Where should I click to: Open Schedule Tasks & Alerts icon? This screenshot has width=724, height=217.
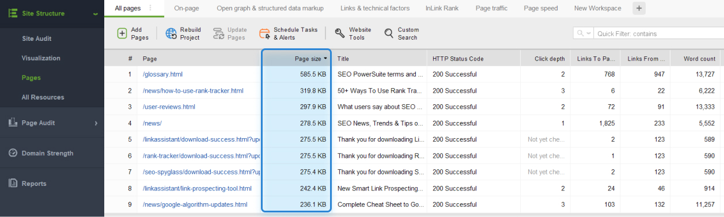264,33
